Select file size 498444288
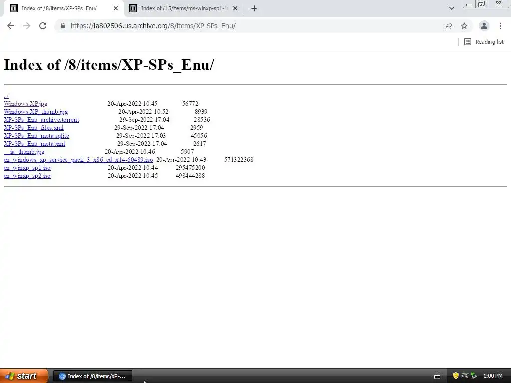The image size is (511, 383). pos(190,176)
